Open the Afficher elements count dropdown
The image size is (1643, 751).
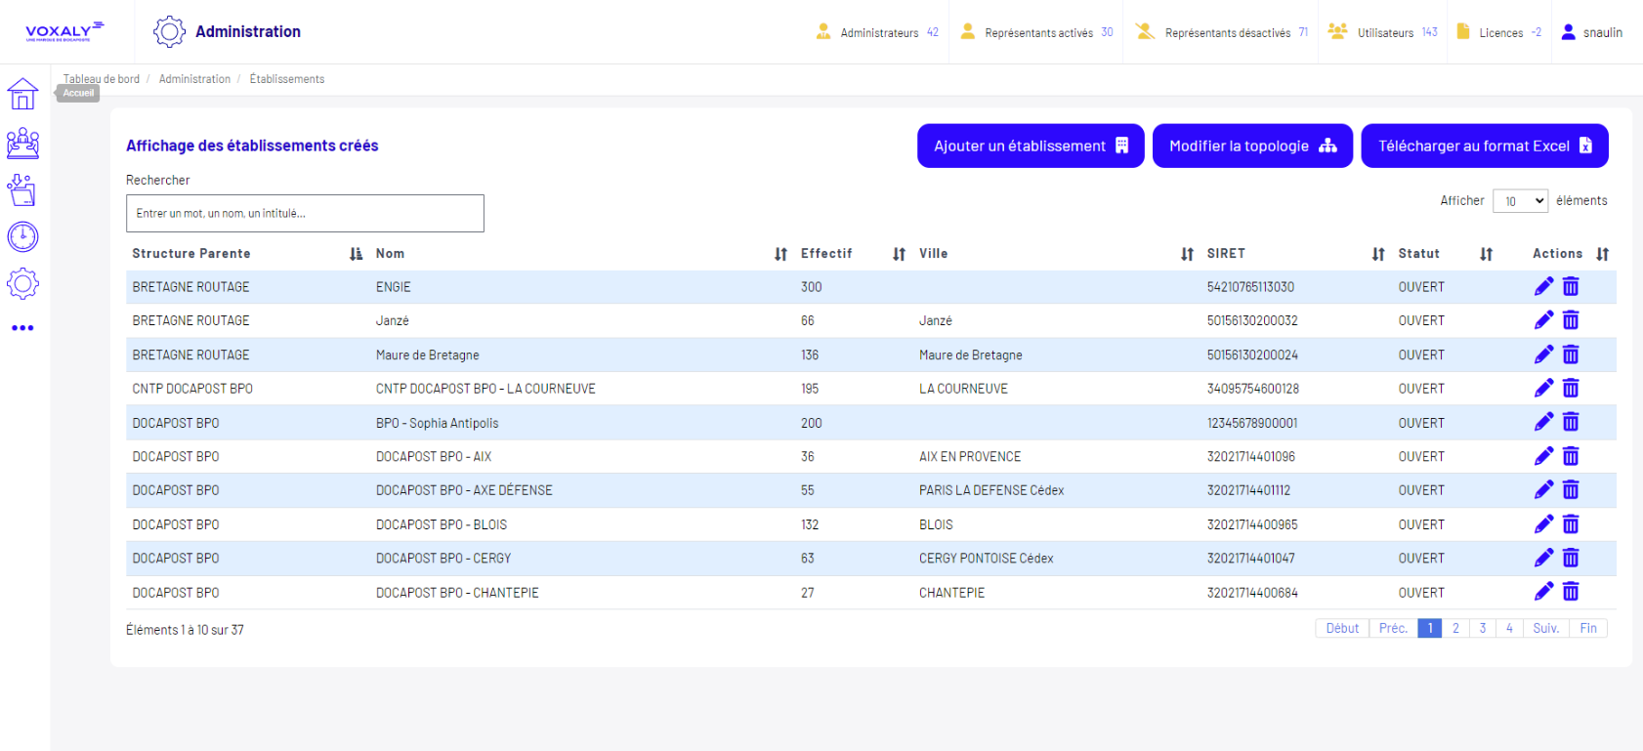coord(1521,201)
